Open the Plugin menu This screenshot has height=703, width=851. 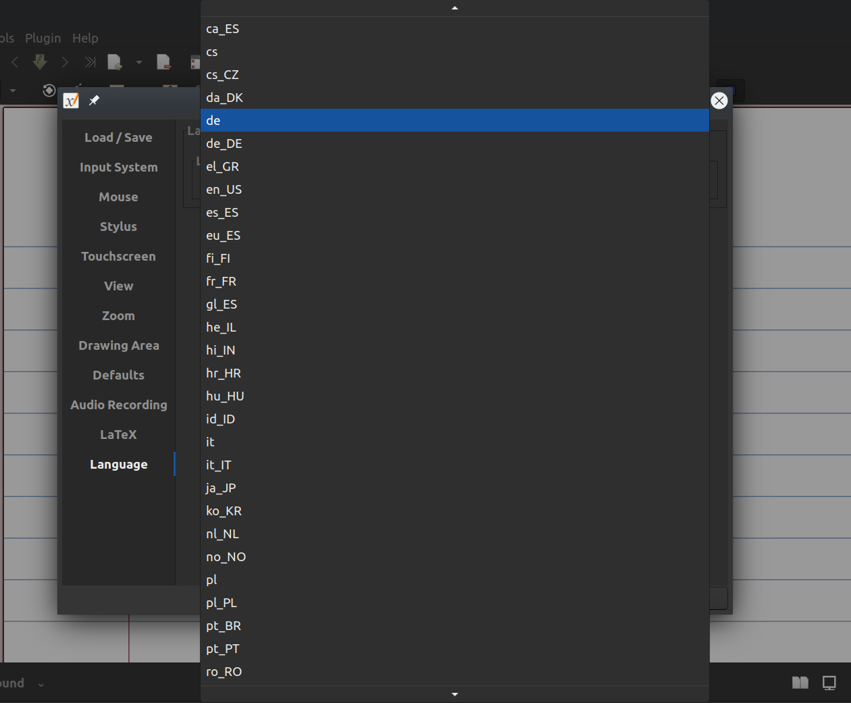click(43, 38)
